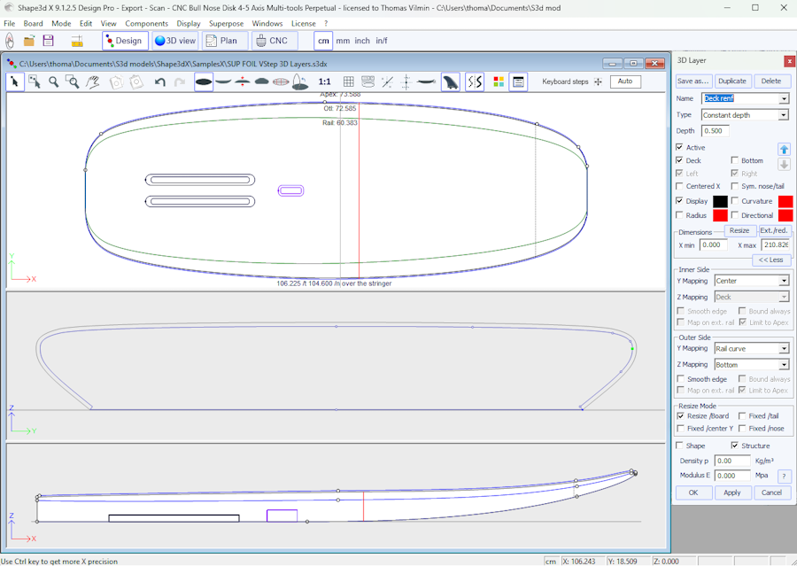
Task: Click the save floppy disk icon
Action: click(x=49, y=41)
